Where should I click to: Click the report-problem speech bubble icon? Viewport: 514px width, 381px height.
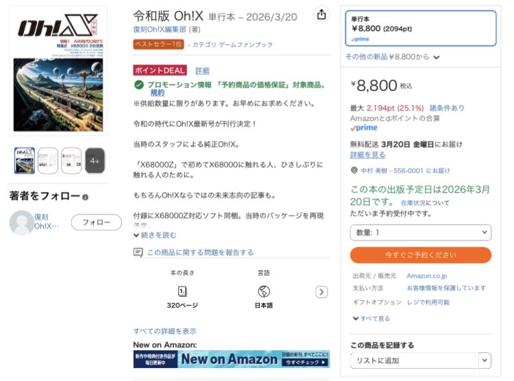(138, 252)
